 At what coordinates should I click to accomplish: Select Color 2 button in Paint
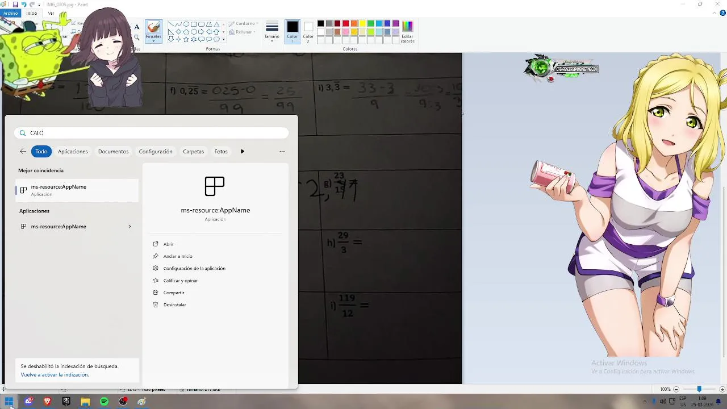pos(308,32)
